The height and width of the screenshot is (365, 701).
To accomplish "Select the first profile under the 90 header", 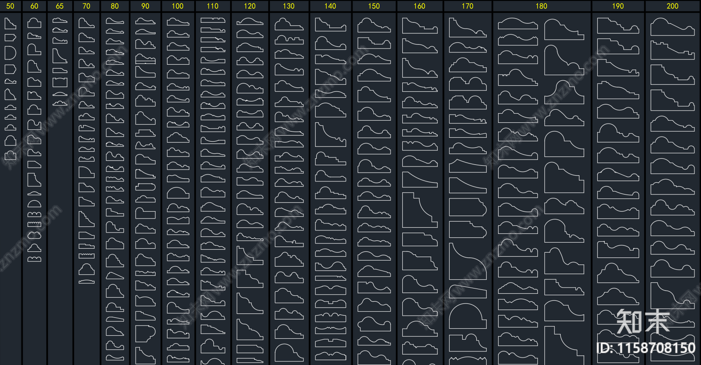I will tap(145, 21).
